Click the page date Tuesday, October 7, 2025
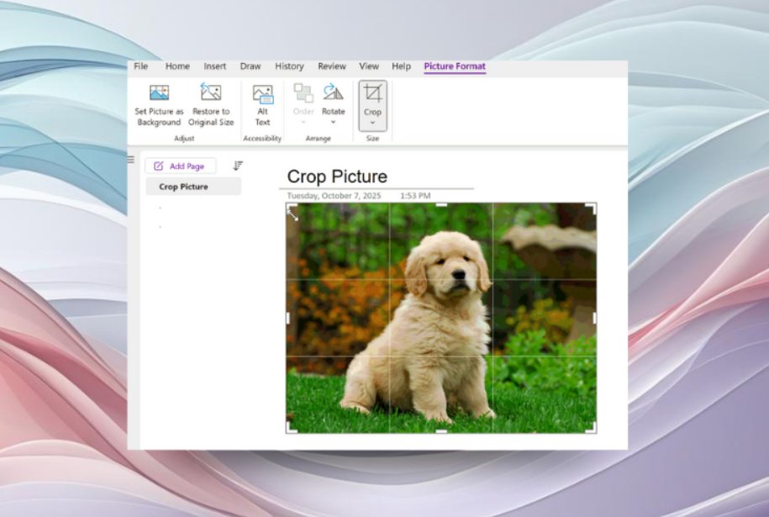 [x=334, y=196]
